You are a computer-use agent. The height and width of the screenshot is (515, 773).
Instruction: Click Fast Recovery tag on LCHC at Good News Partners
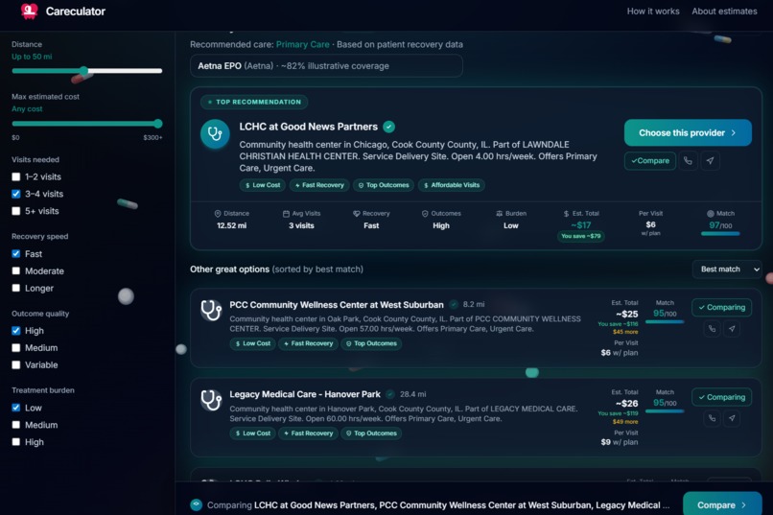pos(319,185)
